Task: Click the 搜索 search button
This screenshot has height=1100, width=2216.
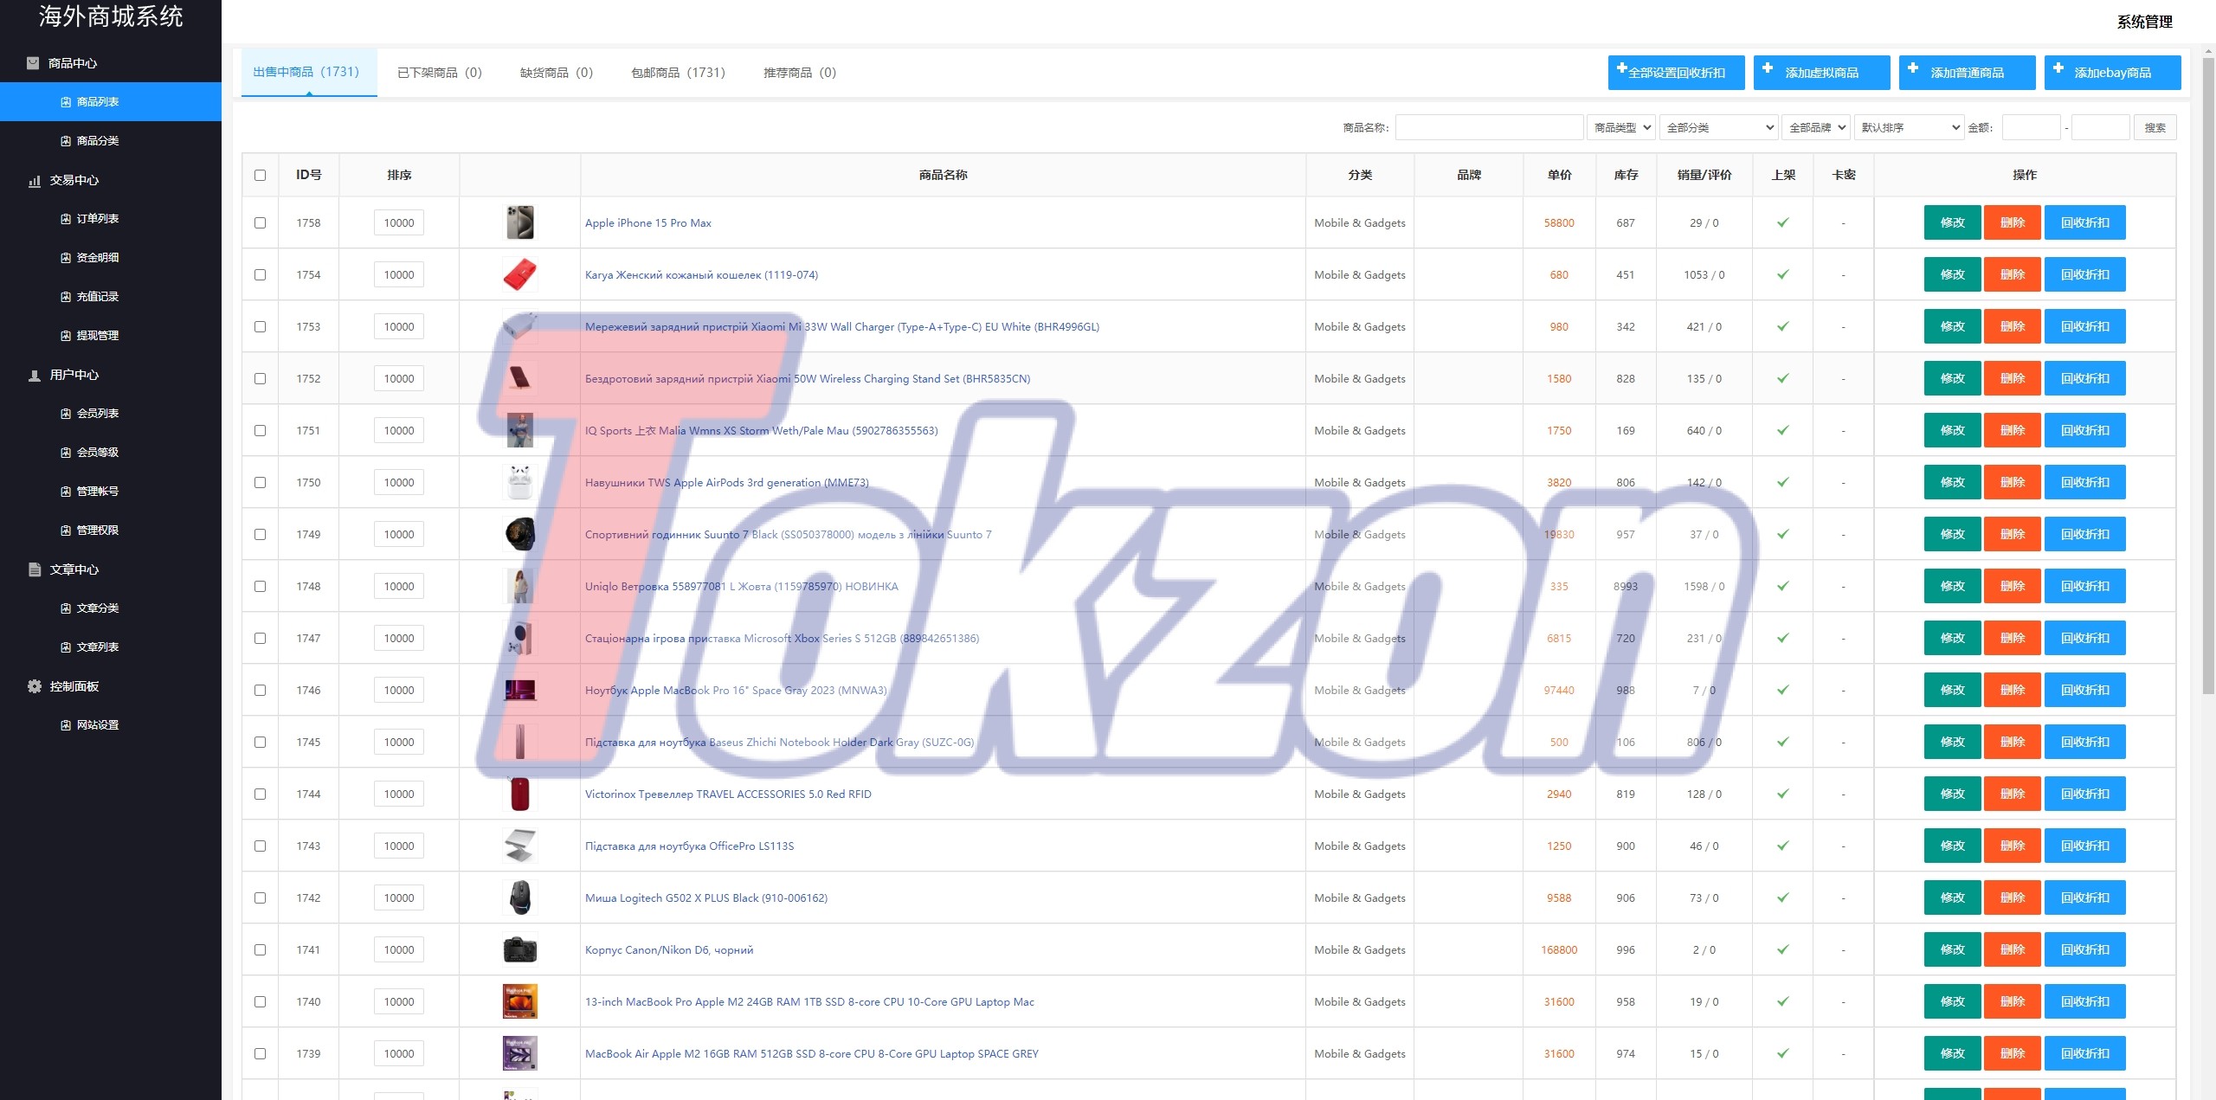Action: click(x=2155, y=127)
